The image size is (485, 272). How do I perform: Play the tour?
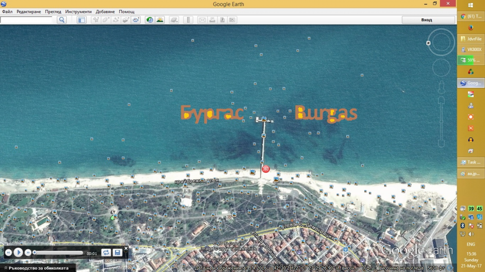click(x=18, y=253)
